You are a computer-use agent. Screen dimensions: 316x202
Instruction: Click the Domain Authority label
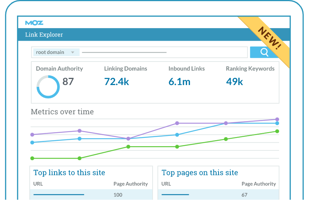click(59, 69)
